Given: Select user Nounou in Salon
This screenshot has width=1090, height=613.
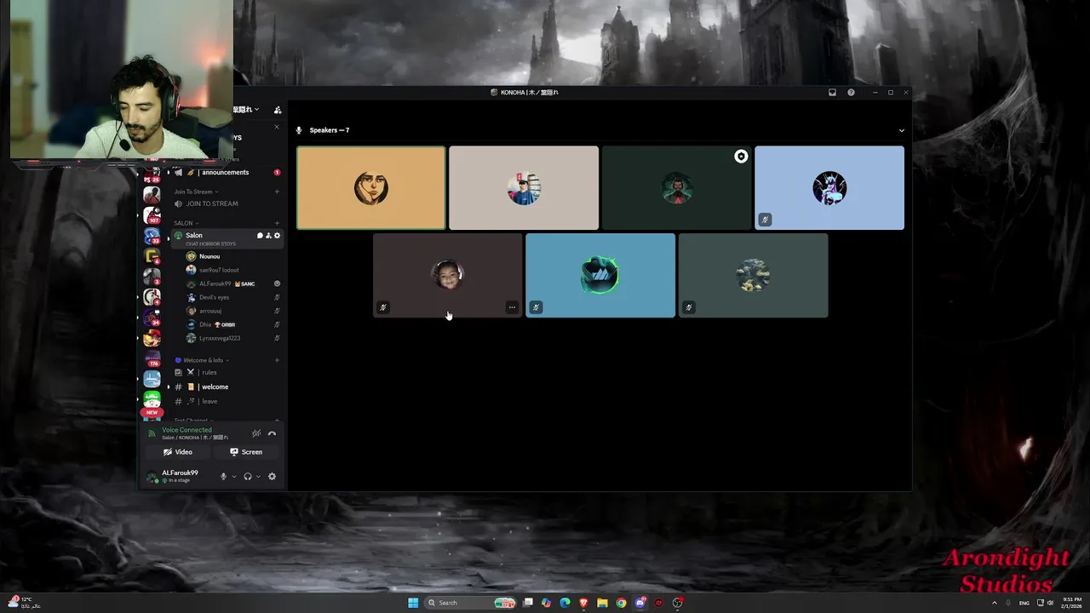Looking at the screenshot, I should pyautogui.click(x=209, y=256).
